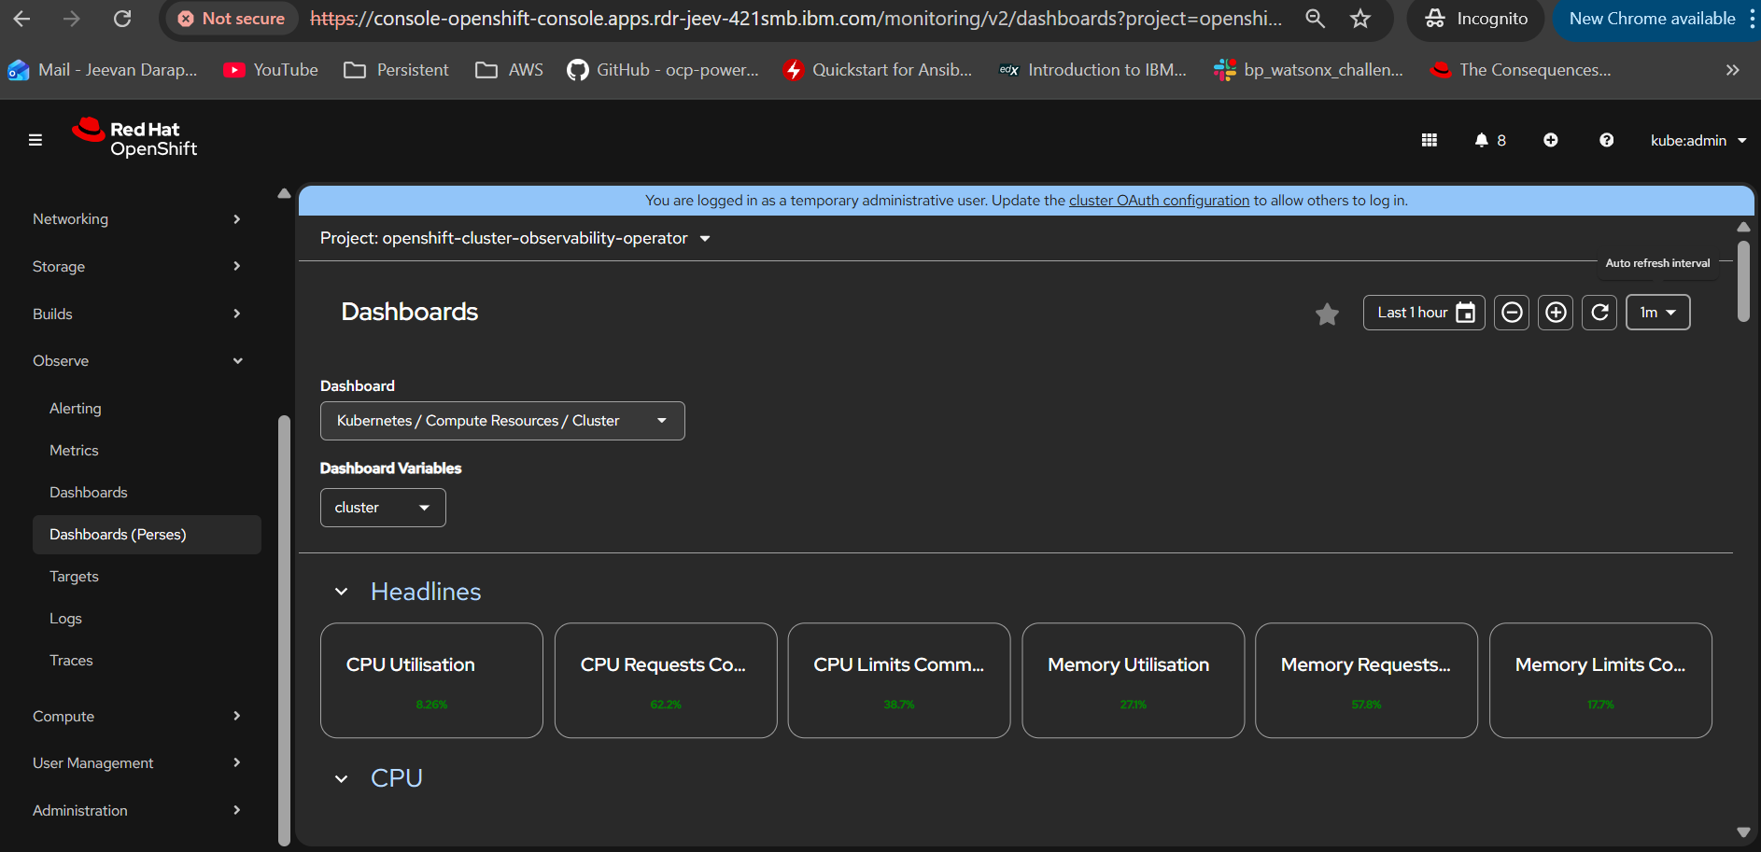The image size is (1761, 852).
Task: Zoom out time range with minus icon
Action: coord(1512,313)
